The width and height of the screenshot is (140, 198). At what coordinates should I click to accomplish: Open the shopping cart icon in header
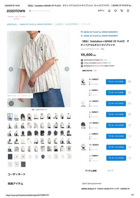[x=122, y=11]
